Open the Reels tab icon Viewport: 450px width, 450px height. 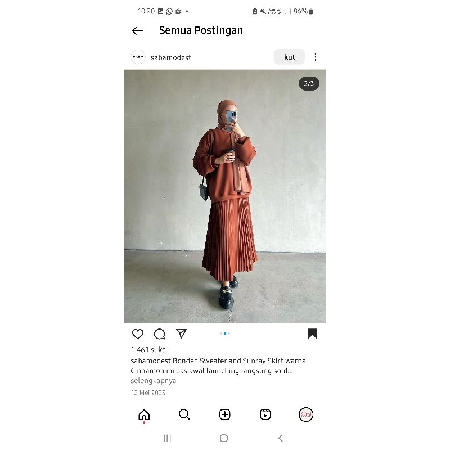[265, 415]
